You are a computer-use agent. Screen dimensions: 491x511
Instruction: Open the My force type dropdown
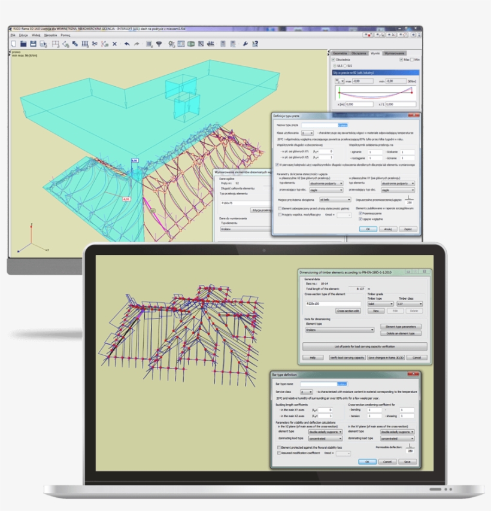[340, 81]
